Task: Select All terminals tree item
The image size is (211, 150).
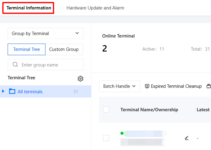Action: 46,91
